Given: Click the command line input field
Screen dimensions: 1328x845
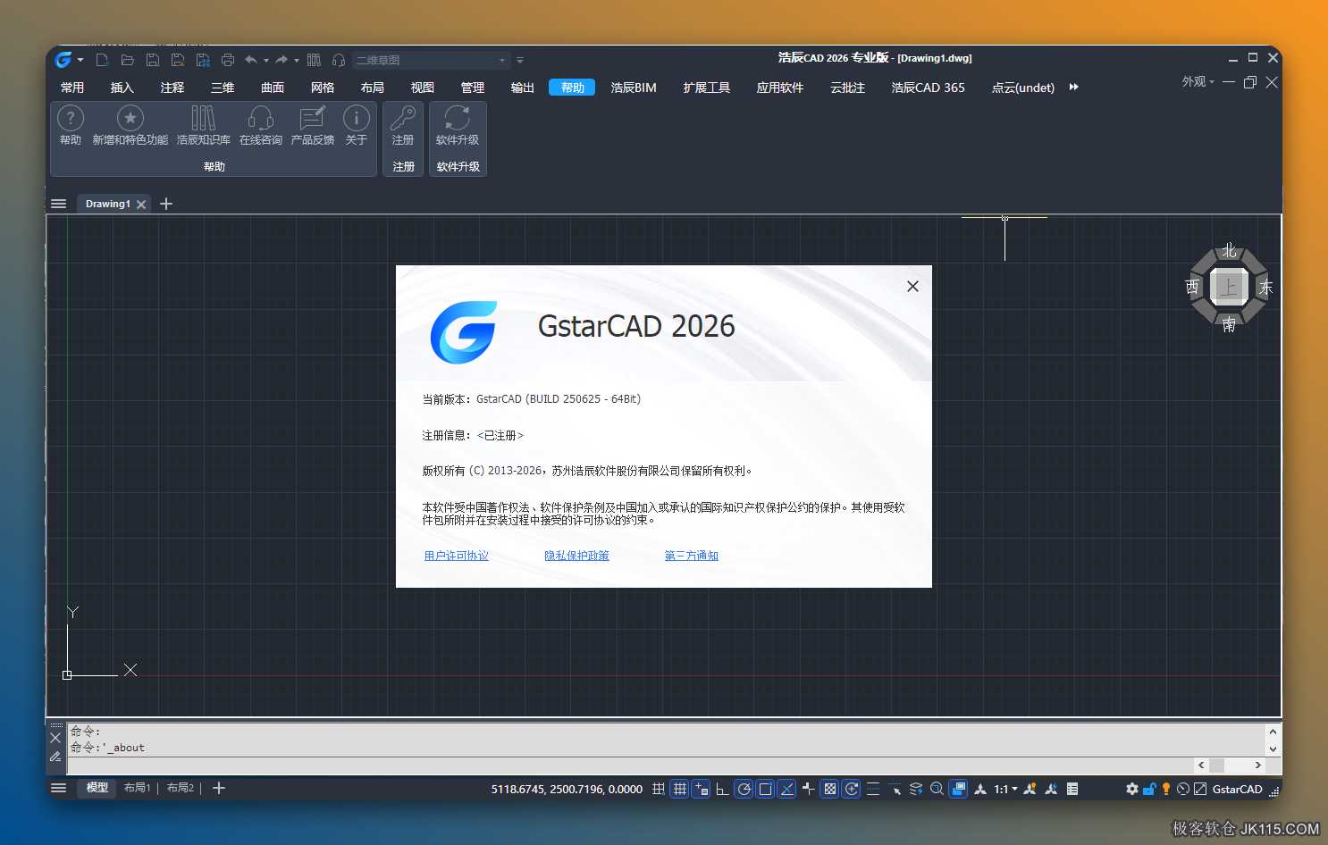Looking at the screenshot, I should [630, 766].
